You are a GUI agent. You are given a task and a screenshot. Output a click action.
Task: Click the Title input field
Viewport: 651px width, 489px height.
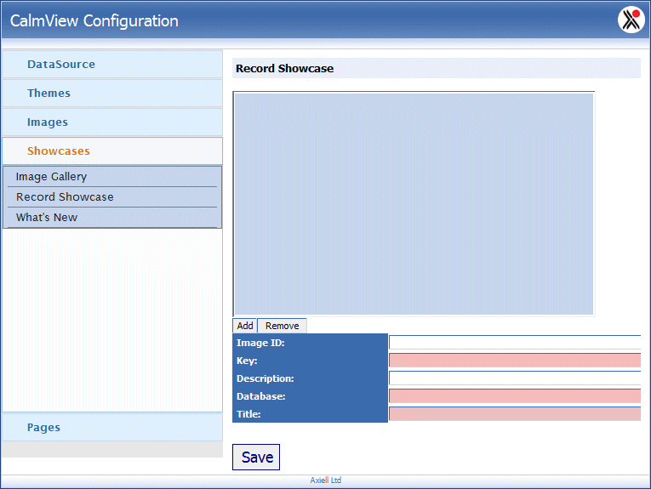pos(514,414)
